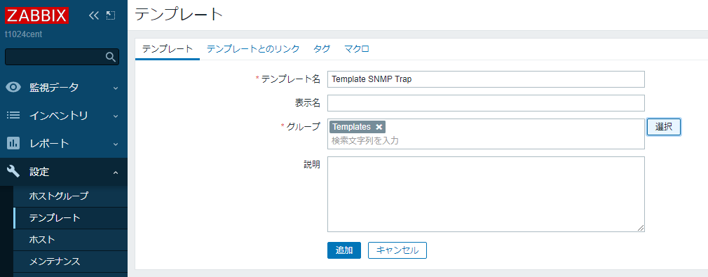Select the テンプレート tab

click(168, 49)
